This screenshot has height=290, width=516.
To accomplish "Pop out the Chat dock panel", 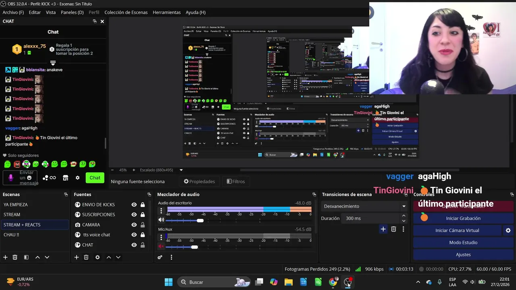I will click(x=95, y=21).
